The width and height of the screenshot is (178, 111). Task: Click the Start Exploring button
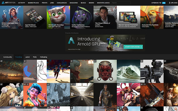(x=133, y=47)
